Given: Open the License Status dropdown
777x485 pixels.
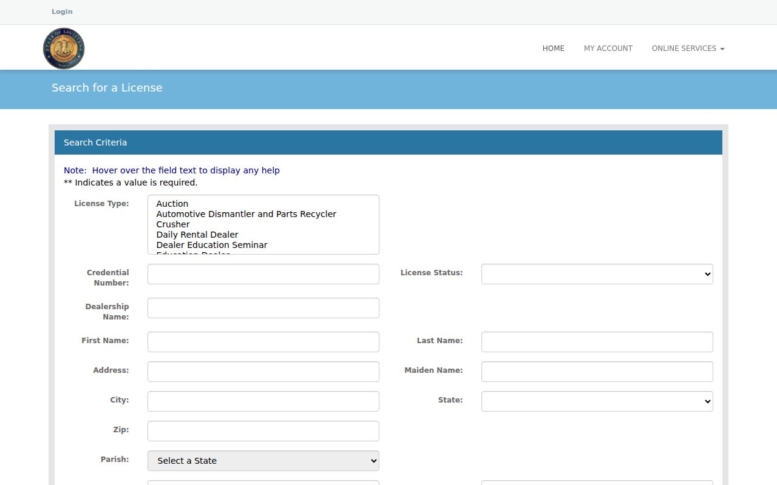Looking at the screenshot, I should tap(597, 274).
